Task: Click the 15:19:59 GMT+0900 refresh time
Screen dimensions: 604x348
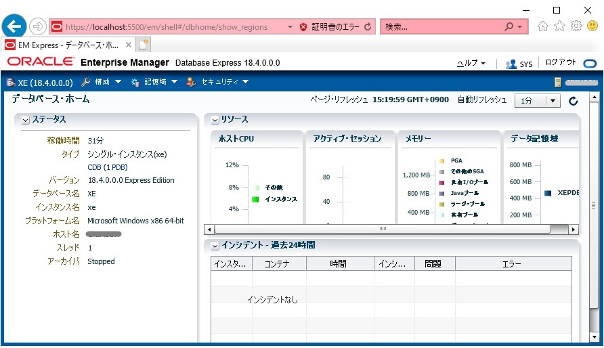Action: tap(410, 100)
